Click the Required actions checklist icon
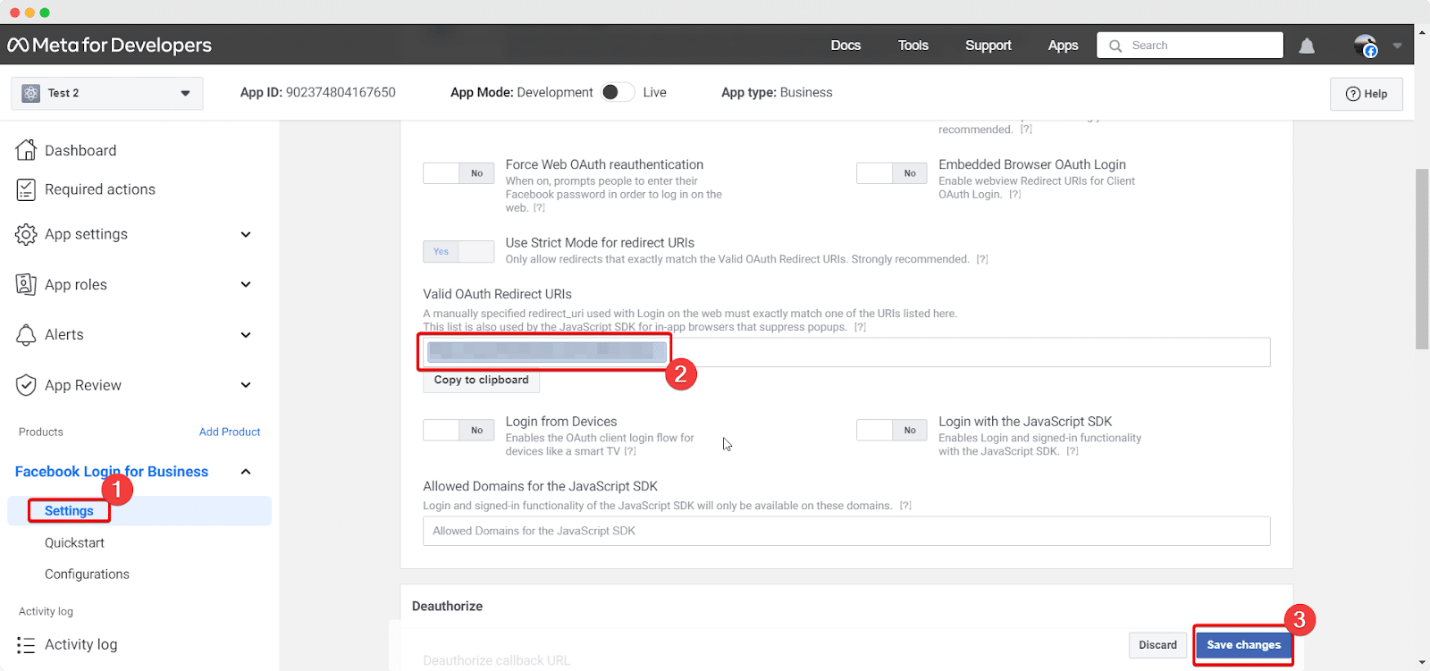1430x671 pixels. tap(26, 189)
